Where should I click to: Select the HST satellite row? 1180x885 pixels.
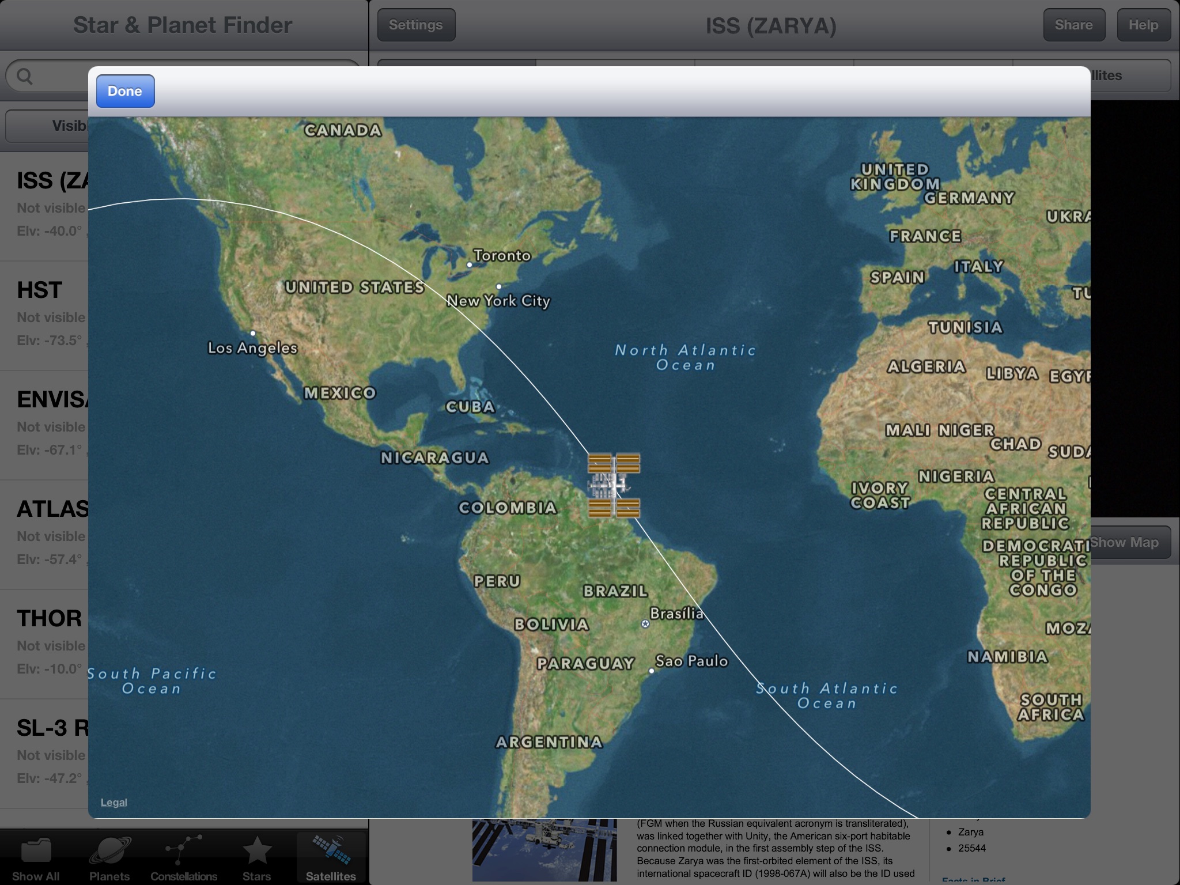(44, 316)
